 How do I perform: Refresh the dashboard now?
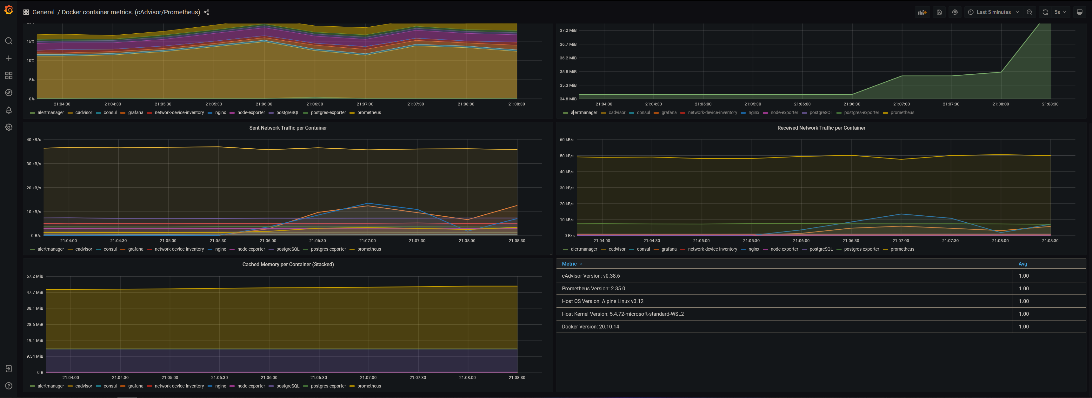[x=1045, y=12]
